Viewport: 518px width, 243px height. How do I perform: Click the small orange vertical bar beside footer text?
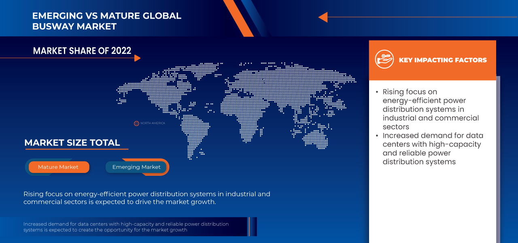click(249, 226)
